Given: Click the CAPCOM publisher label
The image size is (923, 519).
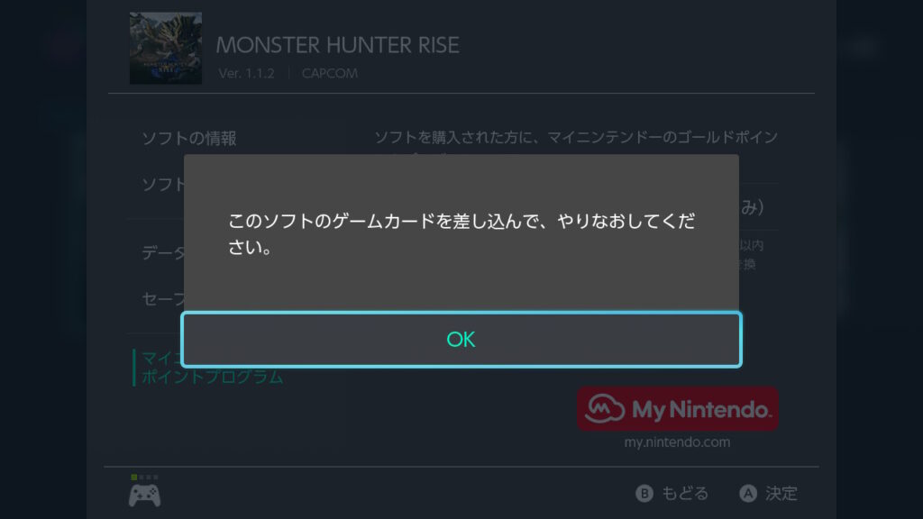Looking at the screenshot, I should (x=330, y=74).
